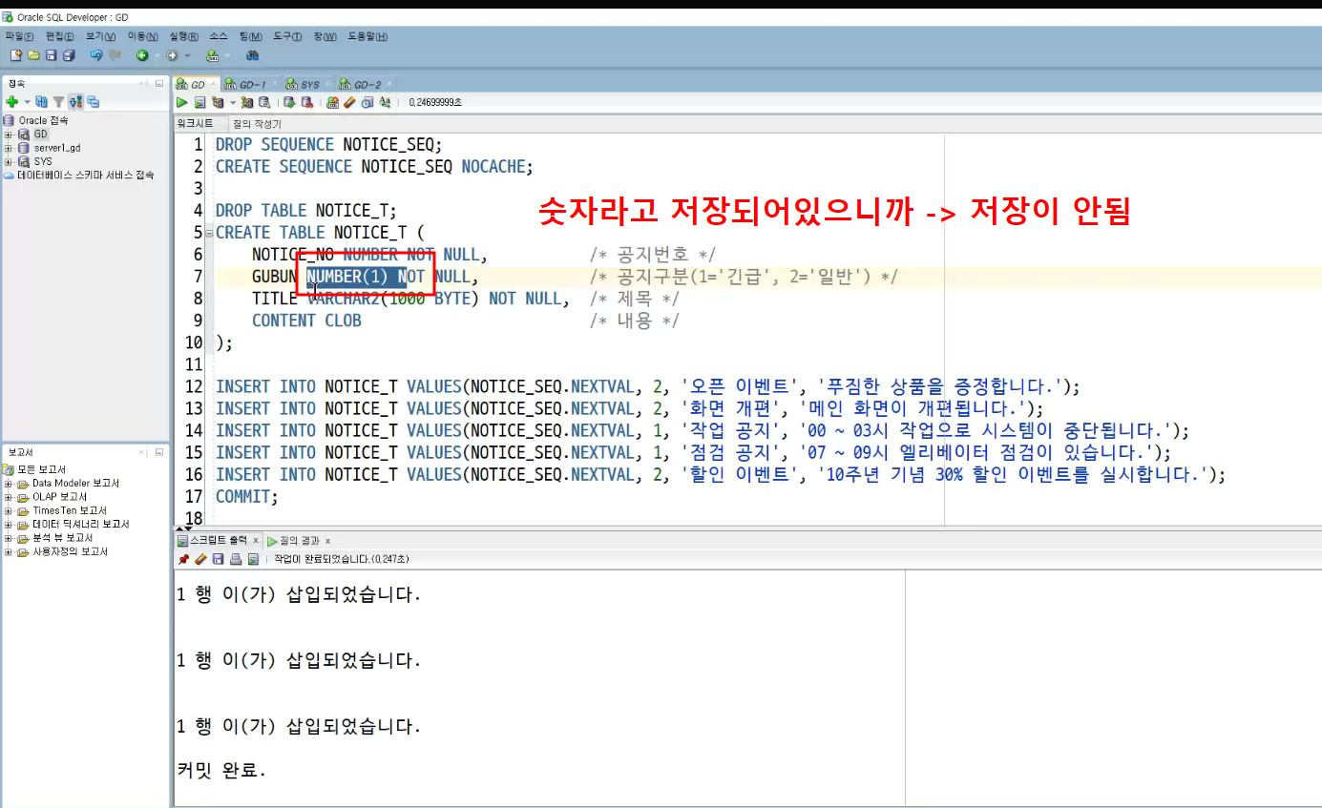This screenshot has height=808, width=1322.
Task: Clear the worksheet with the eraser icon
Action: tap(349, 102)
